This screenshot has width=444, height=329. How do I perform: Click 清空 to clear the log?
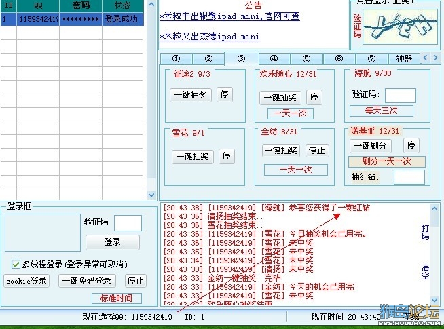click(425, 271)
